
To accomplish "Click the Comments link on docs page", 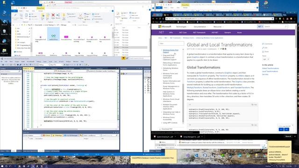I will coord(267,44).
